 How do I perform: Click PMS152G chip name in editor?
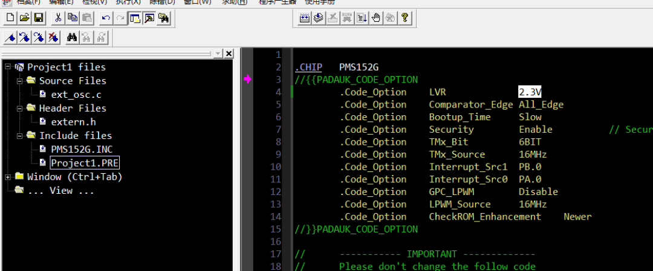tap(359, 67)
